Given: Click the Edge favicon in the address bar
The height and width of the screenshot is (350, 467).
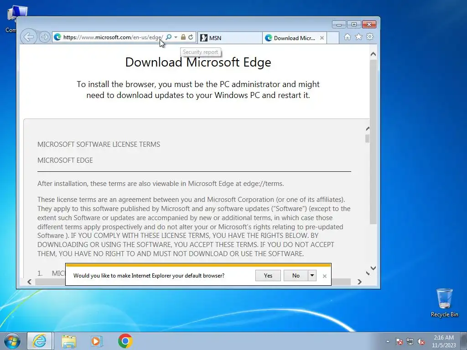Looking at the screenshot, I should [x=57, y=37].
